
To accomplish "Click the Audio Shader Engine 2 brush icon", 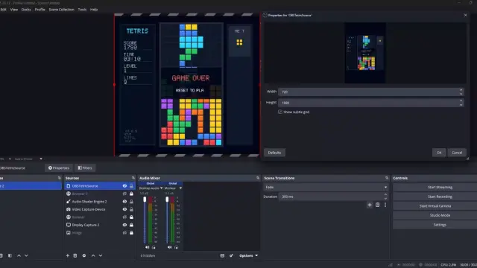I will tap(69, 202).
